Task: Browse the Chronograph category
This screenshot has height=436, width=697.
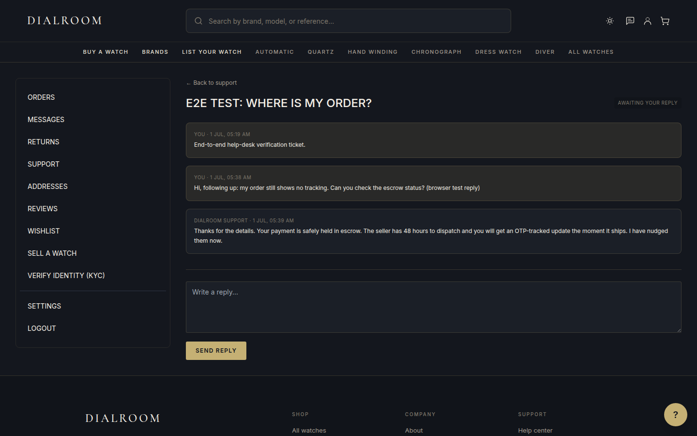Action: point(437,52)
